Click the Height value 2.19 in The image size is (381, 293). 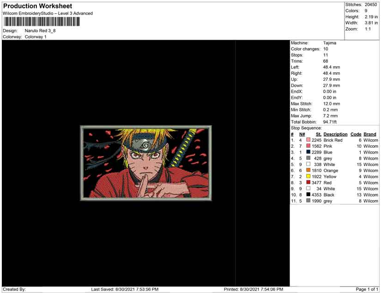(371, 17)
